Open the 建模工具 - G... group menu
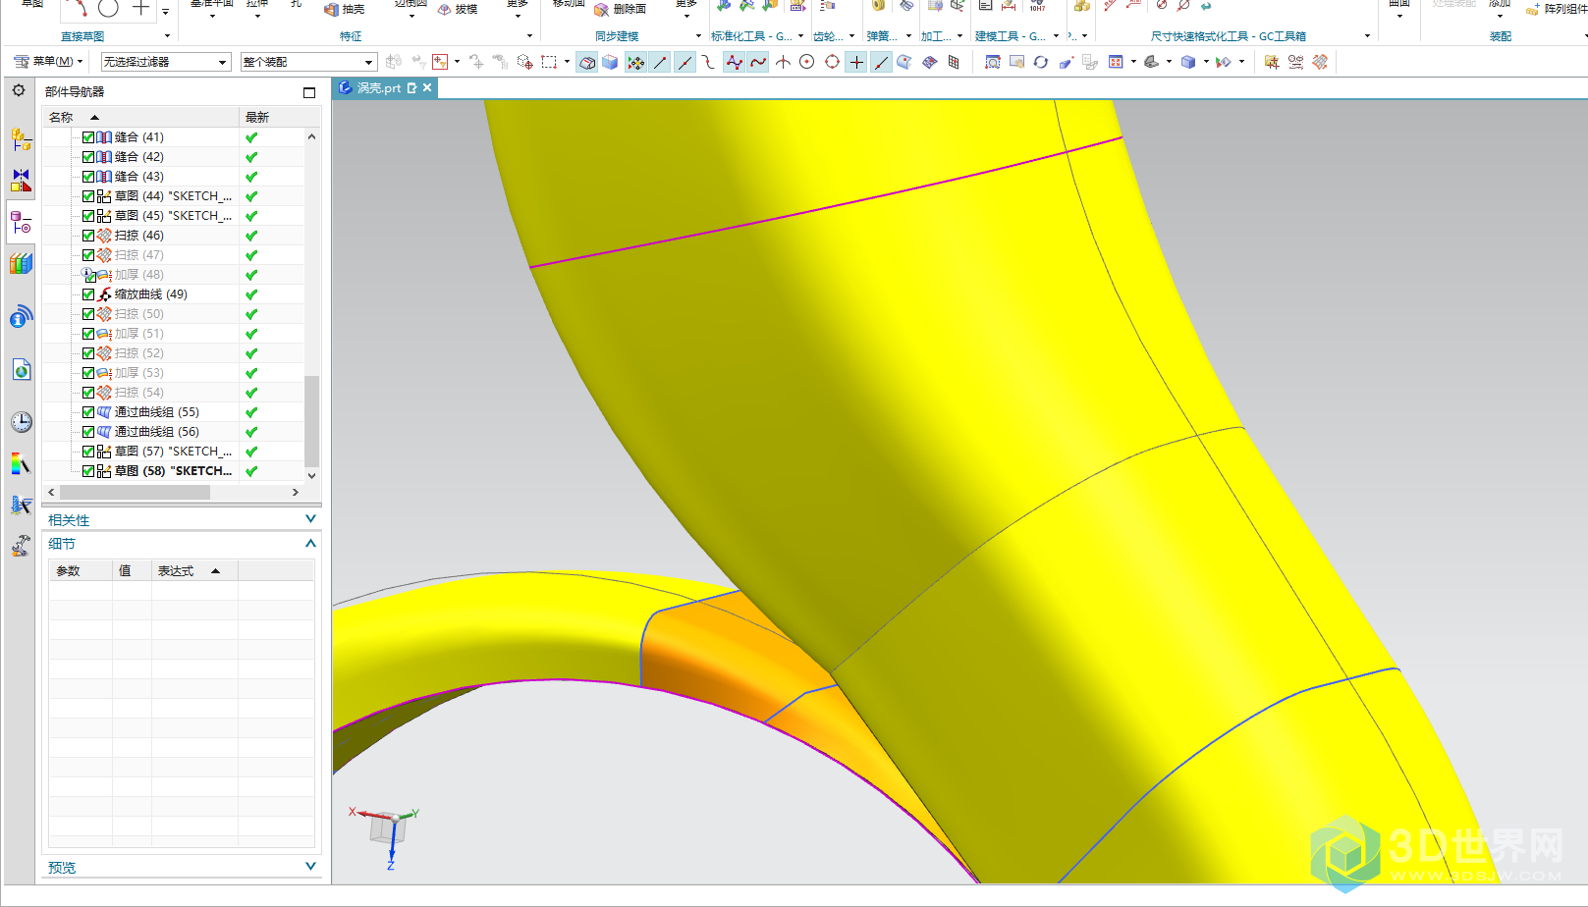 tap(1017, 36)
